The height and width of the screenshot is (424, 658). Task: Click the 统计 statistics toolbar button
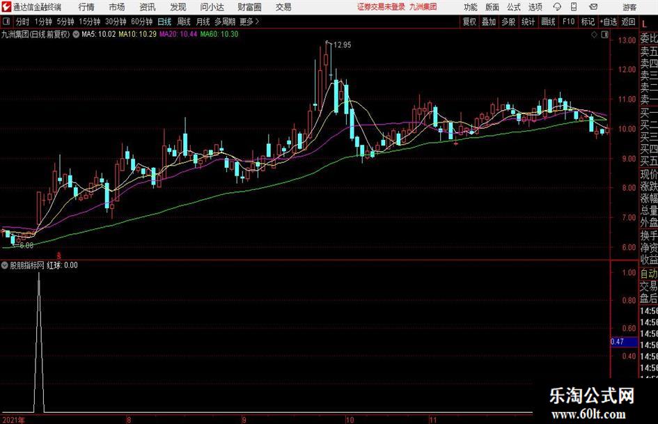(x=528, y=22)
